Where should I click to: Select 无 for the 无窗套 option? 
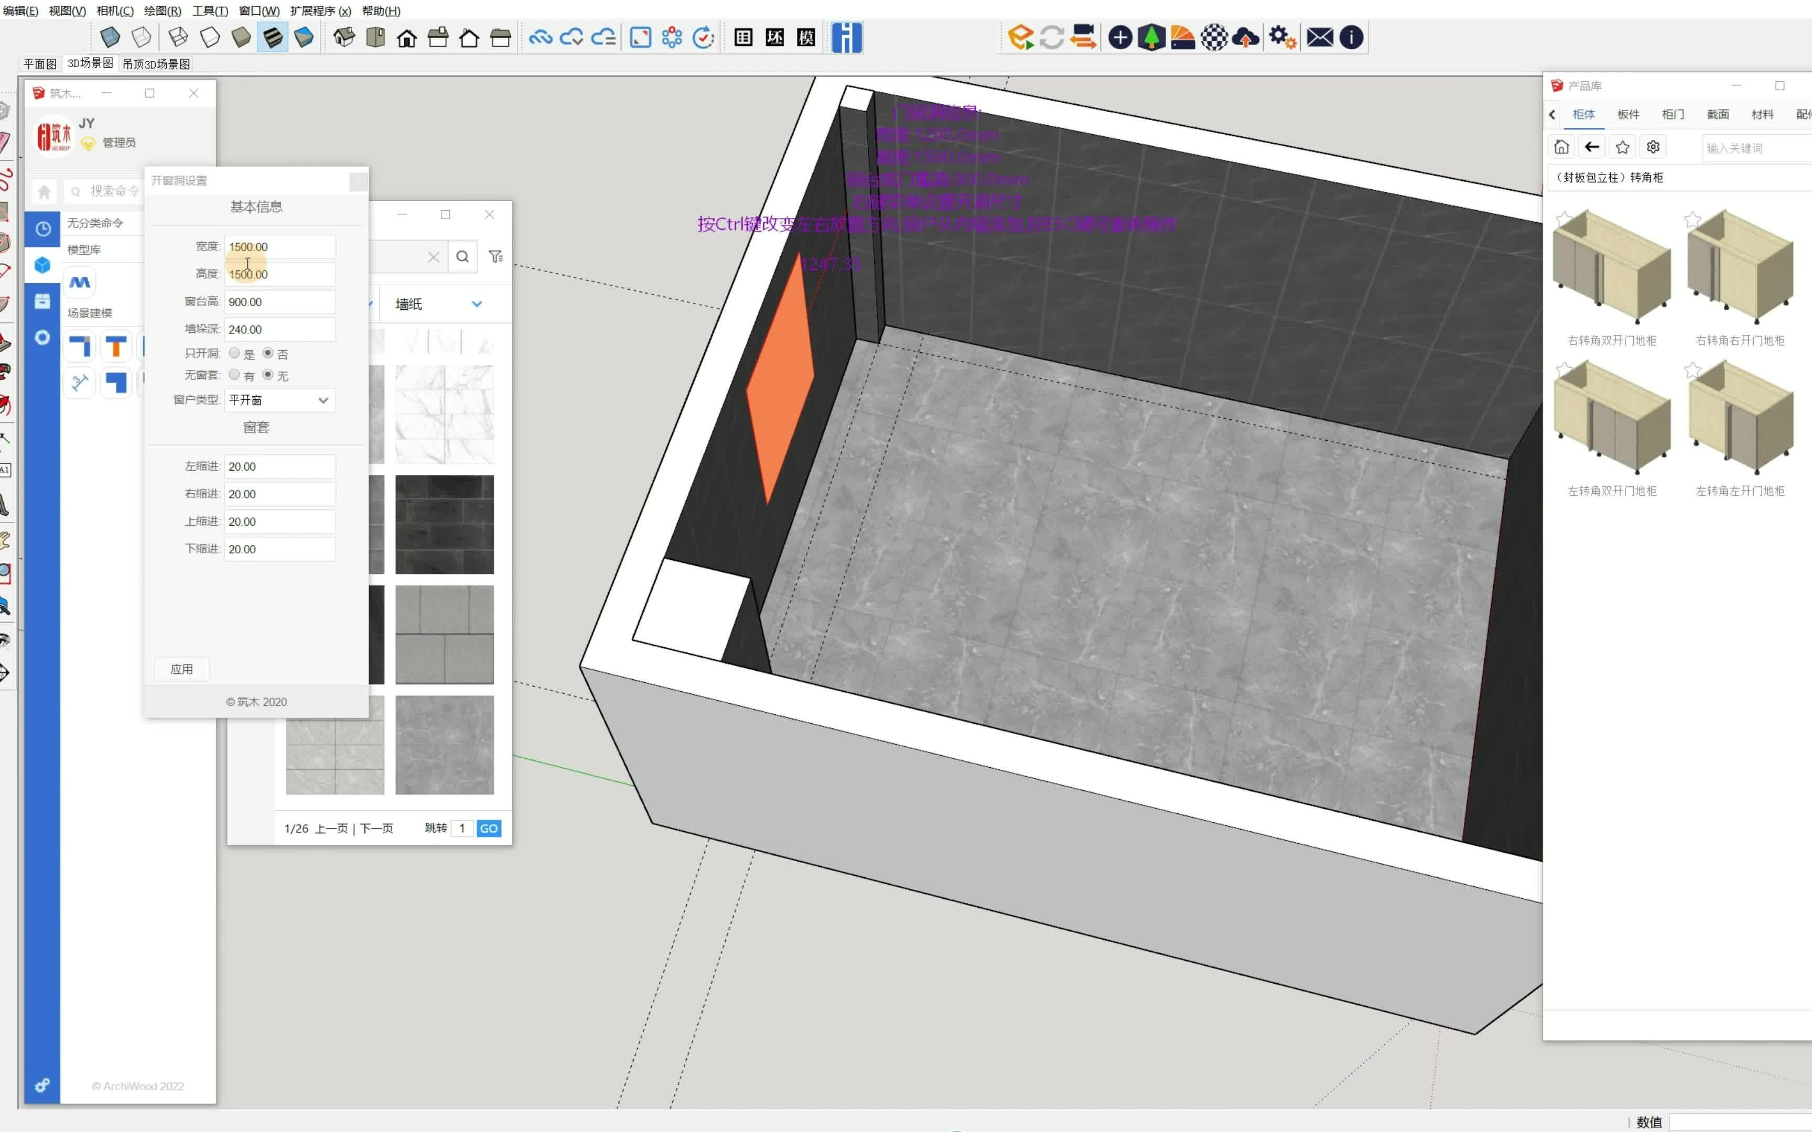point(268,374)
